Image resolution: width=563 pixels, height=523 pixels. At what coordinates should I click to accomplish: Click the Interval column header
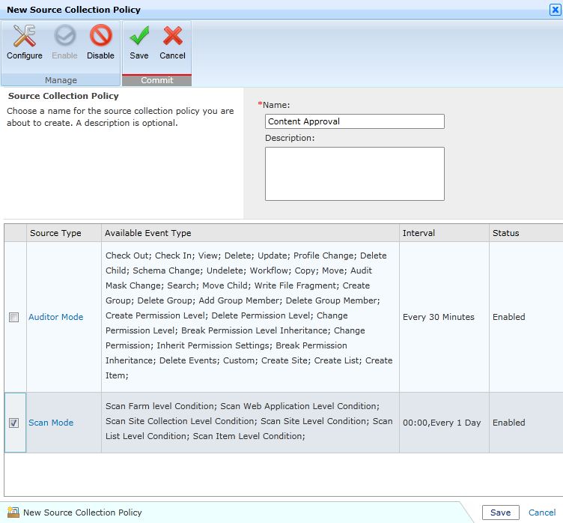click(x=419, y=233)
